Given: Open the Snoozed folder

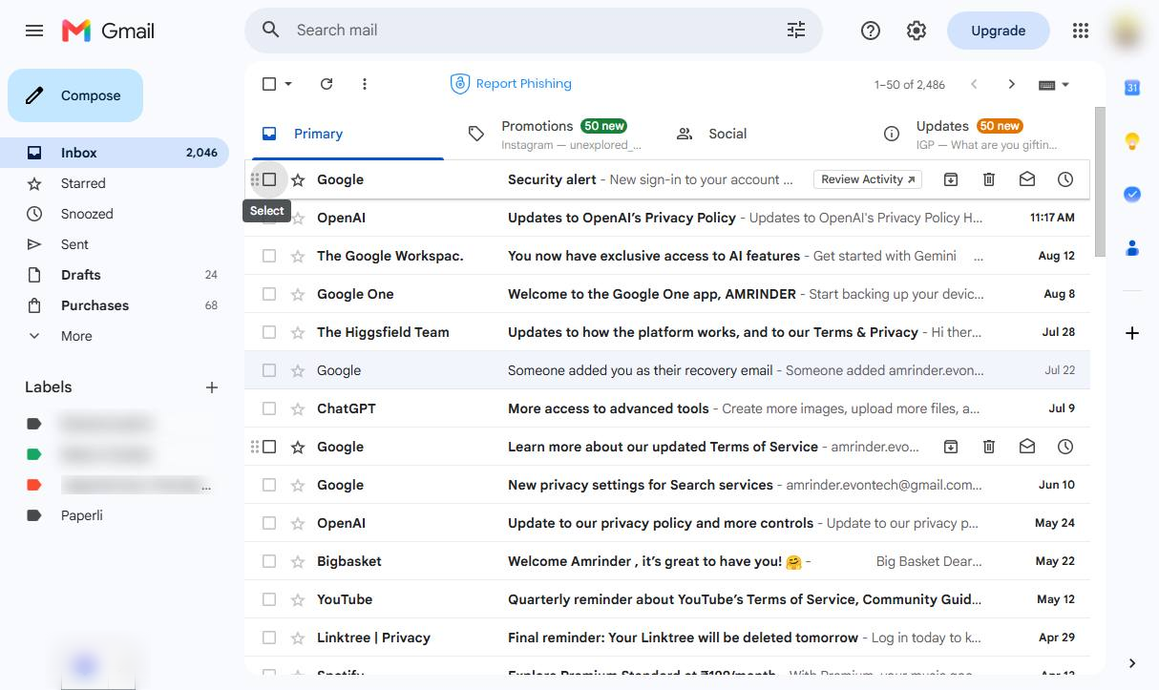Looking at the screenshot, I should 115,214.
